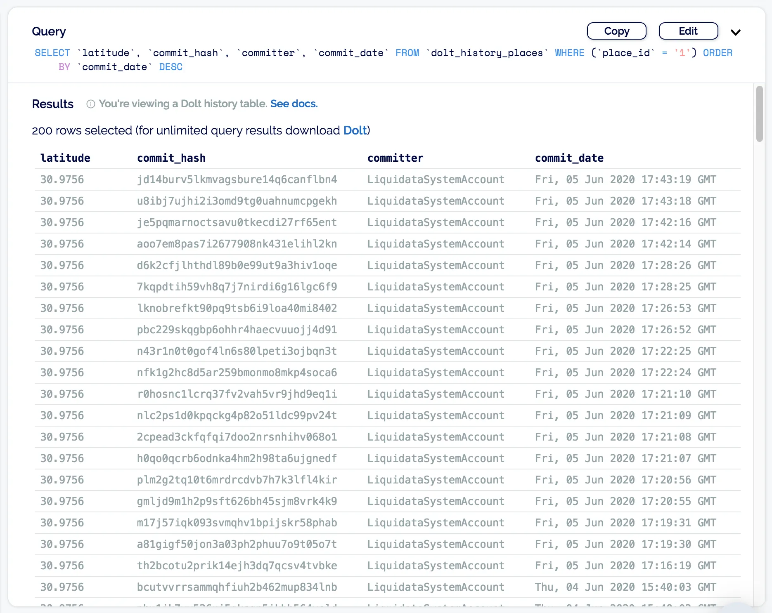Viewport: 772px width, 613px height.
Task: Click committer cell in 17:16:19 row
Action: [x=436, y=566]
